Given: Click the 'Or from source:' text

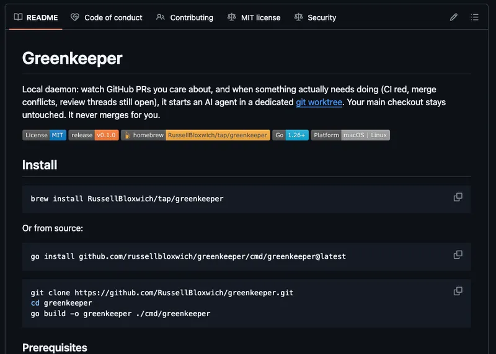Looking at the screenshot, I should (53, 228).
